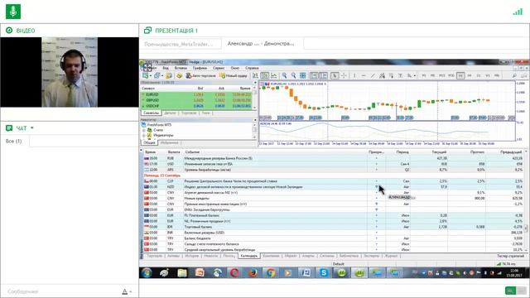Zoom in on the chart
This screenshot has height=298, width=530.
point(285,75)
